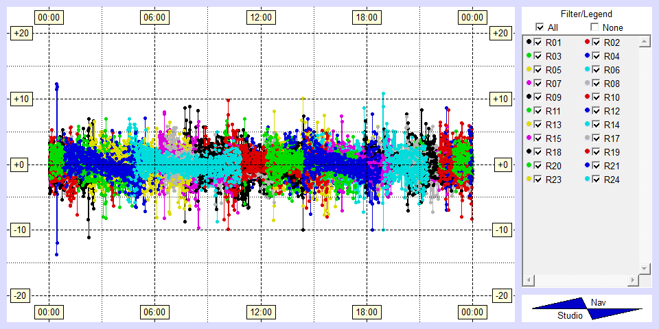The width and height of the screenshot is (659, 329).
Task: Hide the R17 gray series
Action: pyautogui.click(x=597, y=138)
